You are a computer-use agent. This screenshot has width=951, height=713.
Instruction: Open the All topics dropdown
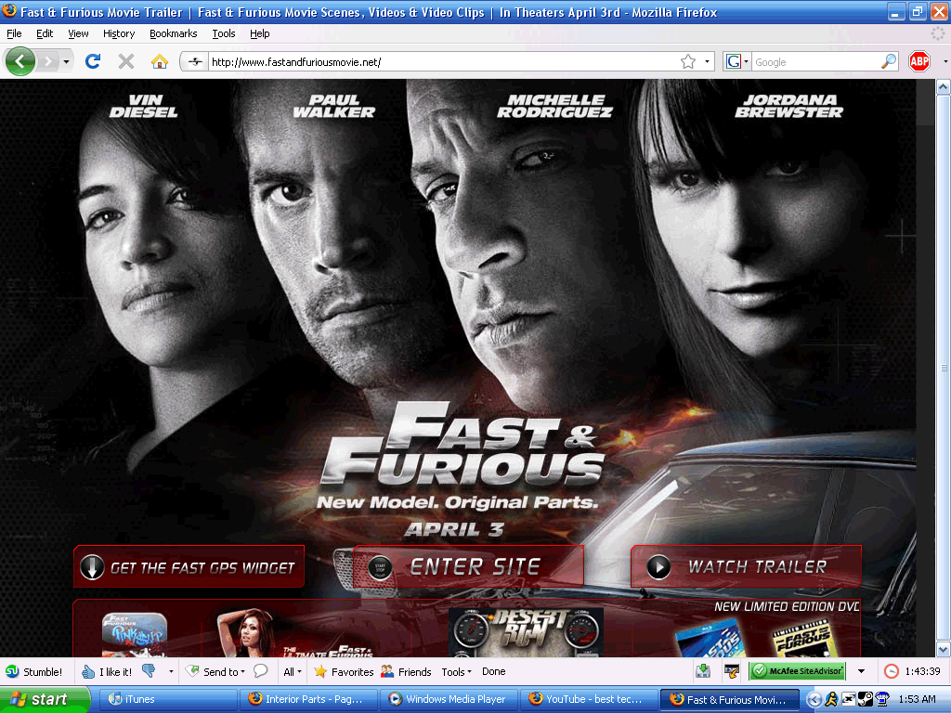tap(293, 671)
